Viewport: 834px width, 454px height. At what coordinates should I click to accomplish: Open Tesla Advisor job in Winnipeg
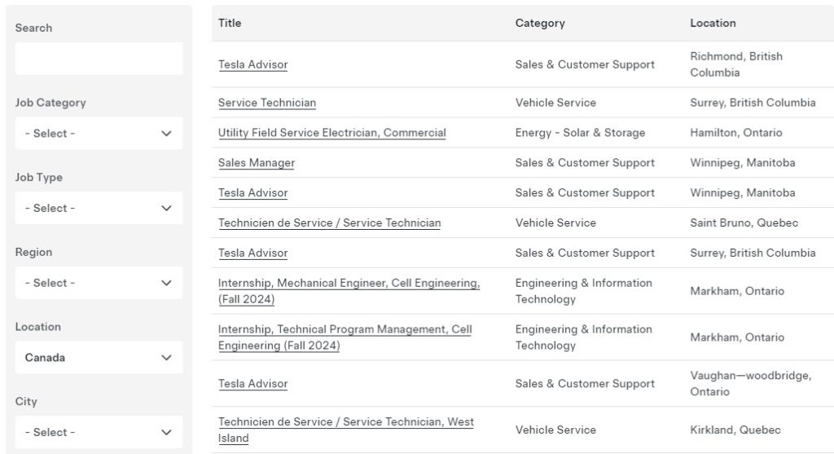(x=252, y=193)
